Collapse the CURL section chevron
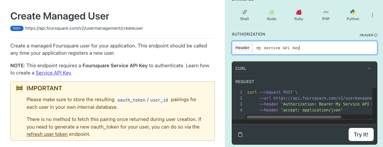The height and width of the screenshot is (147, 383). [369, 68]
